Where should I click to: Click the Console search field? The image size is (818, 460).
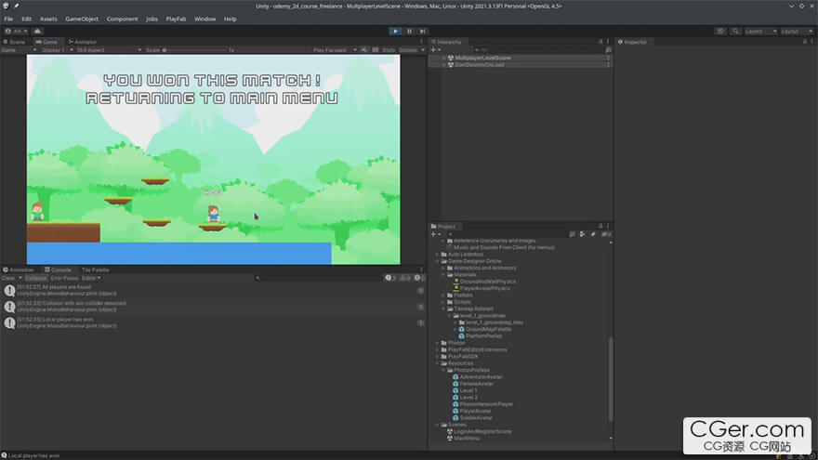(318, 279)
